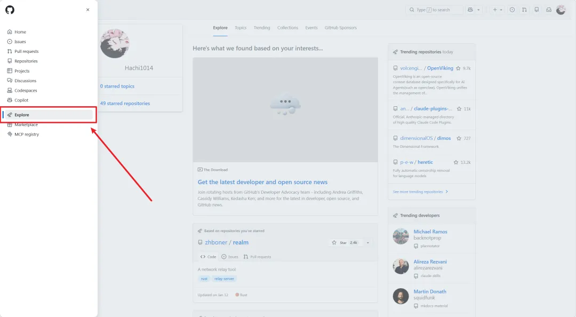Click the loading video thumbnail in The Download card

(x=285, y=109)
